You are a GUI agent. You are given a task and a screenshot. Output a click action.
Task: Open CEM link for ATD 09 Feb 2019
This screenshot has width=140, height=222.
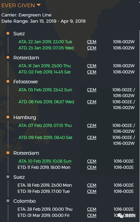pyautogui.click(x=92, y=138)
